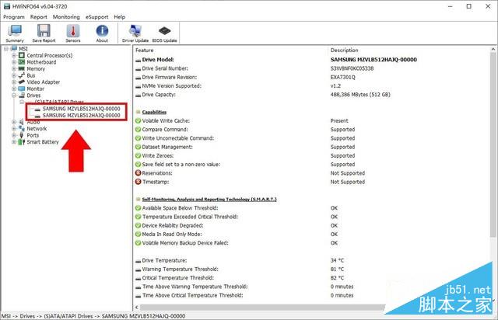
Task: Select the Ports tree node
Action: 33,135
